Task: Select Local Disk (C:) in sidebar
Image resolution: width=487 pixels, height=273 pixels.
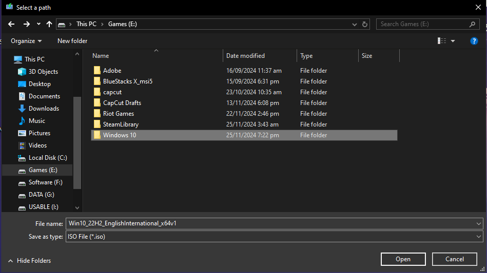Action: 48,158
